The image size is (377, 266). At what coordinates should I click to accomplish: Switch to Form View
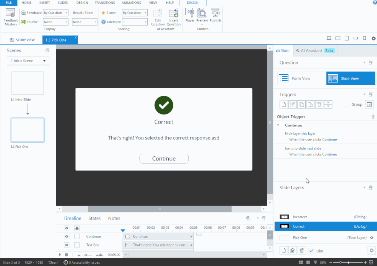[302, 78]
